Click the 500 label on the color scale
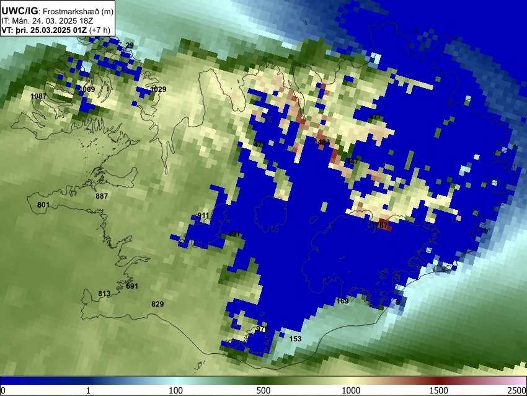Screen dimensions: 527x396 263,390
